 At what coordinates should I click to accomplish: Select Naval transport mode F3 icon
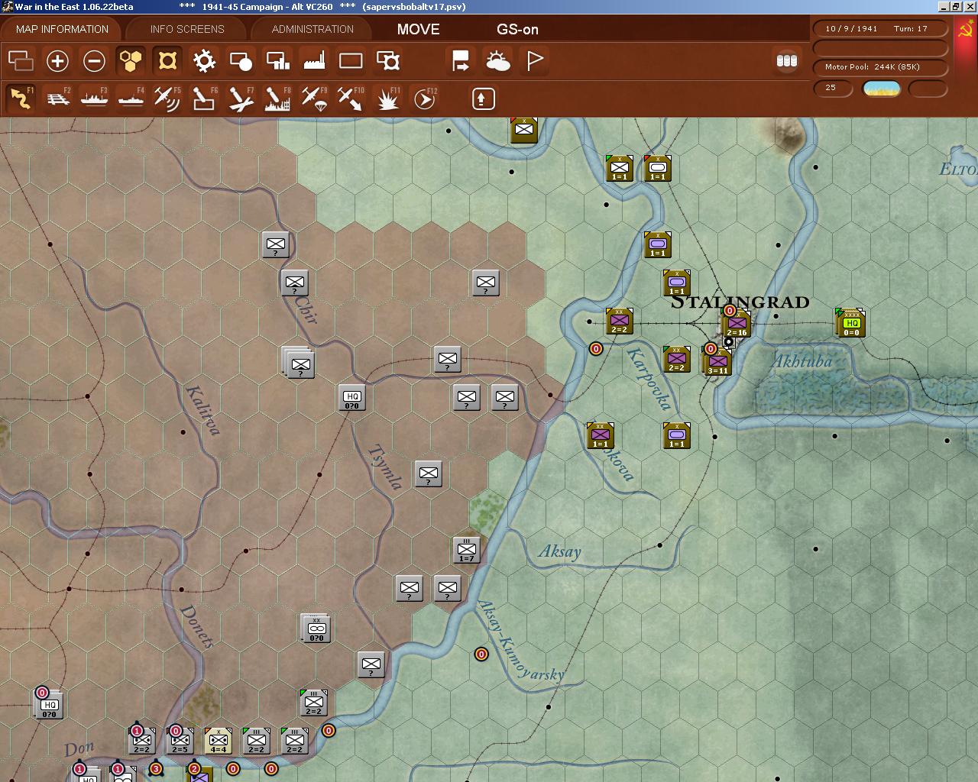coord(94,99)
